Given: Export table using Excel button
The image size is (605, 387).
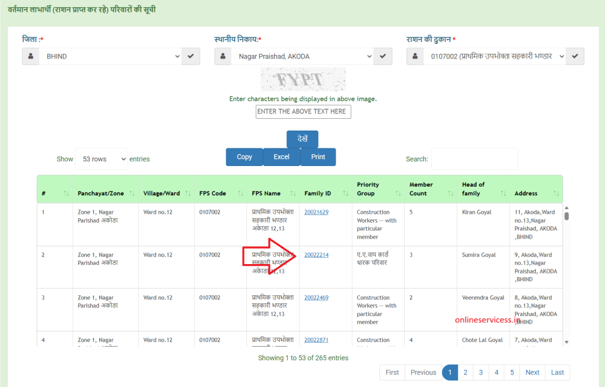Looking at the screenshot, I should click(x=281, y=157).
